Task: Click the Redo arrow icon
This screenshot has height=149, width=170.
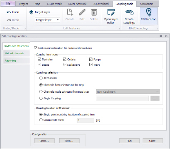Action: pyautogui.click(x=9, y=20)
